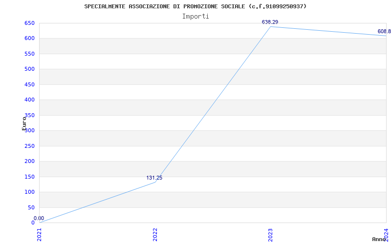Screen dimensions: 391x244
Task: Click the 50 y-axis tick label
Action: tap(31, 207)
